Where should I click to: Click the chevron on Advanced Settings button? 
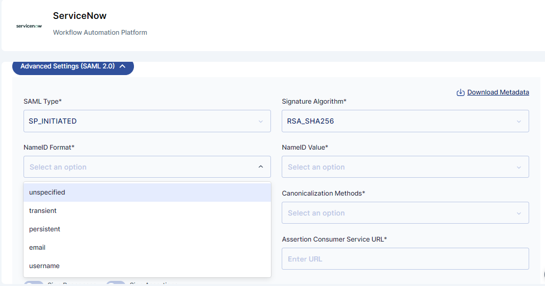pos(122,66)
